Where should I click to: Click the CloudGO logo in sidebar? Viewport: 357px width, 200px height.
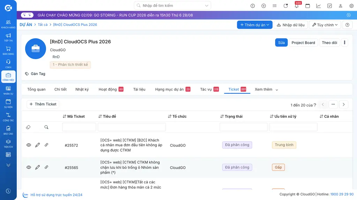pos(8,8)
